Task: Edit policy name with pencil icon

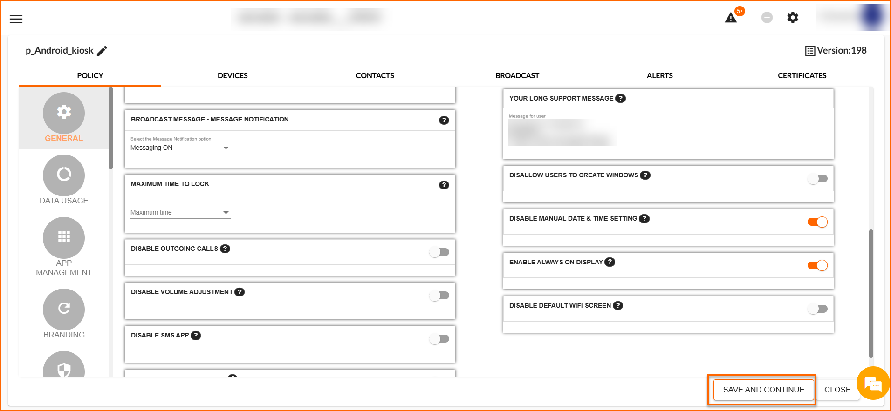Action: coord(102,51)
